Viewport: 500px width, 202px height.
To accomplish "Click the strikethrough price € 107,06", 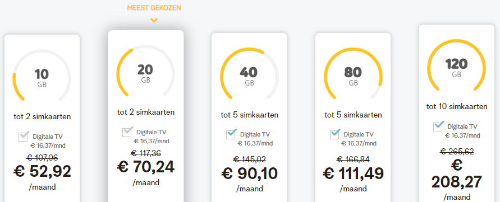I will [x=43, y=157].
